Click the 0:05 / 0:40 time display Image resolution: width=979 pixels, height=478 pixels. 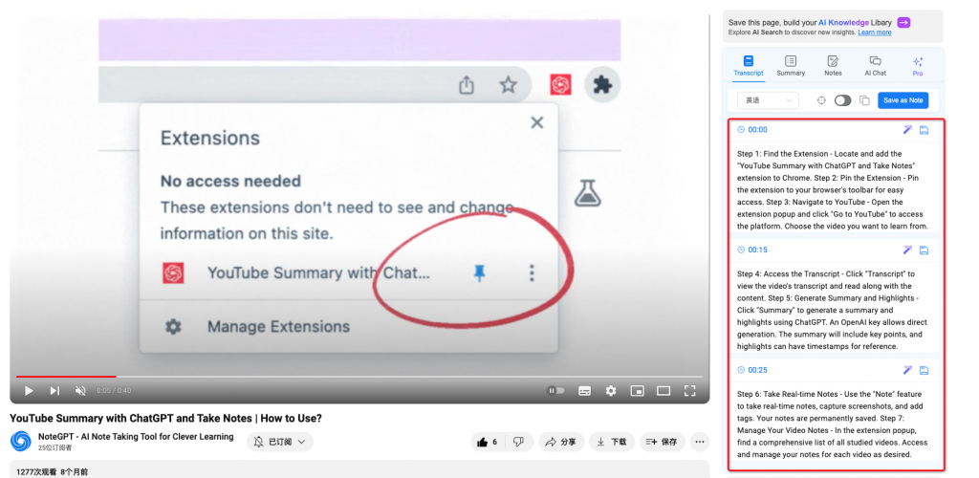[x=114, y=391]
